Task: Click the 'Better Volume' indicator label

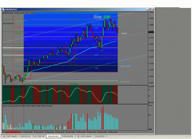Action: click(x=8, y=106)
